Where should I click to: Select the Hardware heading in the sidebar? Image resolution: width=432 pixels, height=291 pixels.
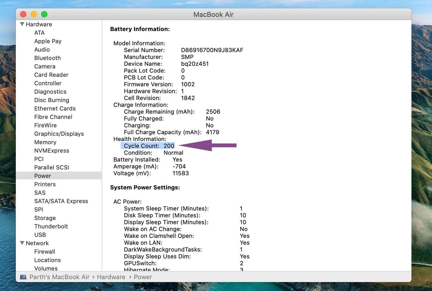pos(39,24)
